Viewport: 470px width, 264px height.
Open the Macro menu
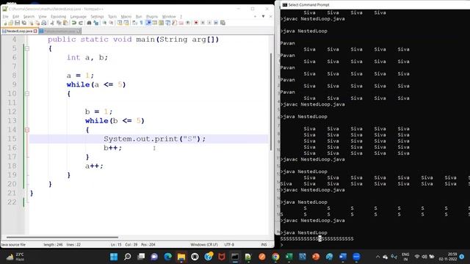click(126, 16)
